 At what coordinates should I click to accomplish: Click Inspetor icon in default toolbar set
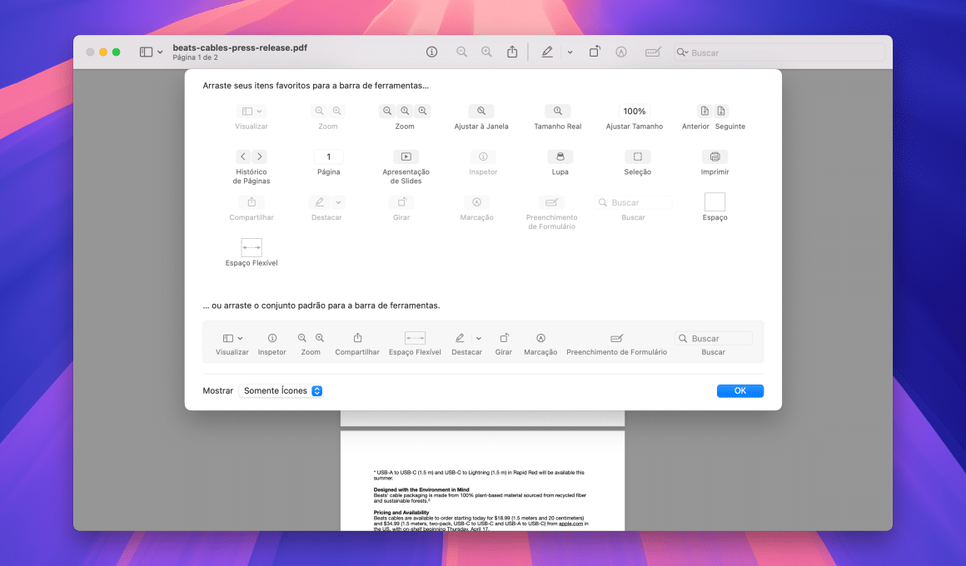(272, 338)
